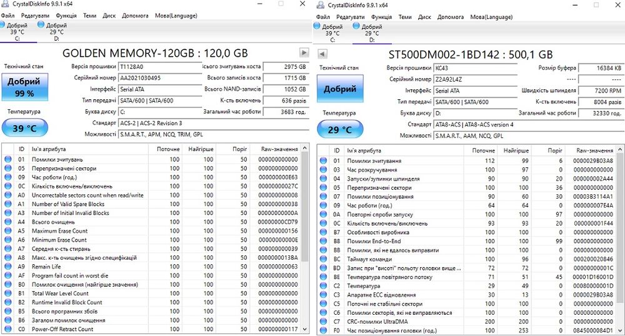Click the 39 °C temperature button
The width and height of the screenshot is (625, 336).
point(25,128)
